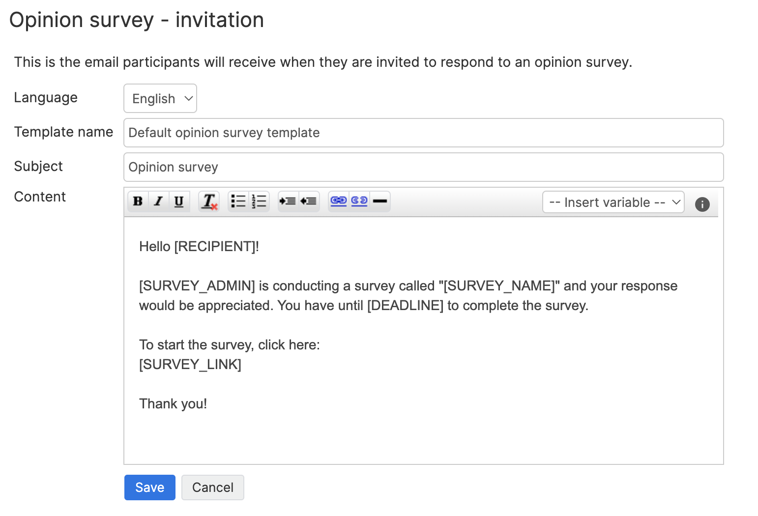
Task: Insert a horizontal rule
Action: (380, 201)
